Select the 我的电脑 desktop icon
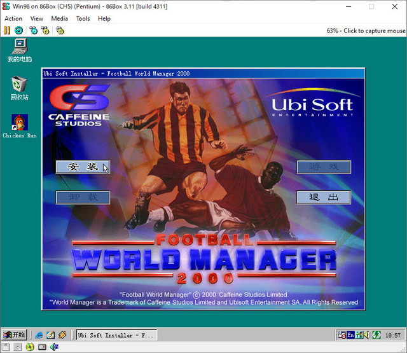Image resolution: width=407 pixels, height=353 pixels. coord(20,50)
